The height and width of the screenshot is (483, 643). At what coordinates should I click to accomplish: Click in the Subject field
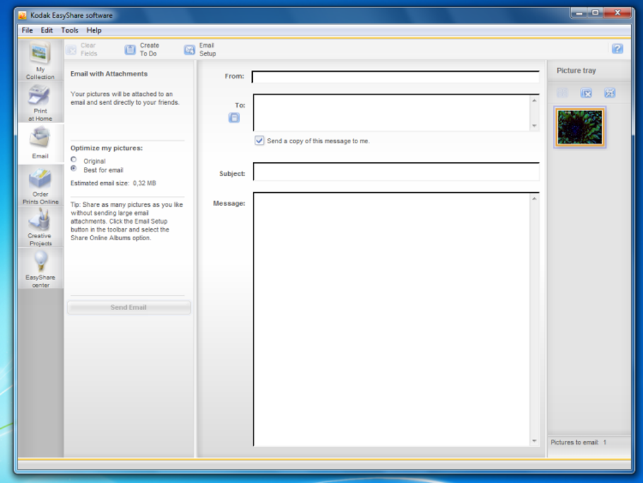coord(396,172)
